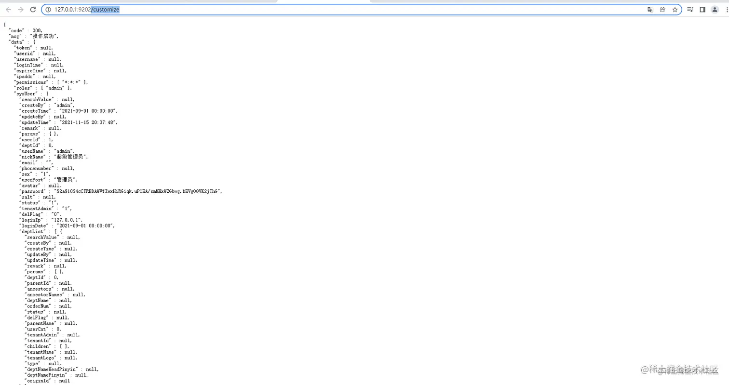Go back to the previous page
The image size is (729, 385).
8,10
